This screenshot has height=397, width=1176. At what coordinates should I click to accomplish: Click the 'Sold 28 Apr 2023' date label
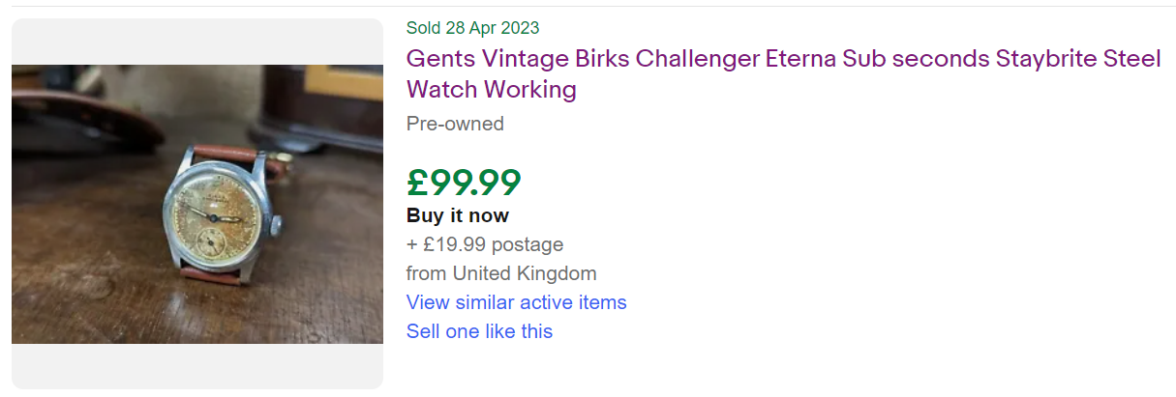[472, 28]
